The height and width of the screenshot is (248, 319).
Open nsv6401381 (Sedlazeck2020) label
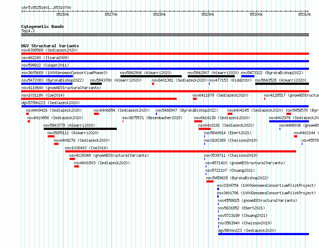tap(180, 80)
